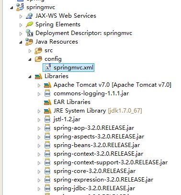Image resolution: width=181 pixels, height=195 pixels.
Task: Click the springmvc.xml file icon
Action: tap(48, 68)
